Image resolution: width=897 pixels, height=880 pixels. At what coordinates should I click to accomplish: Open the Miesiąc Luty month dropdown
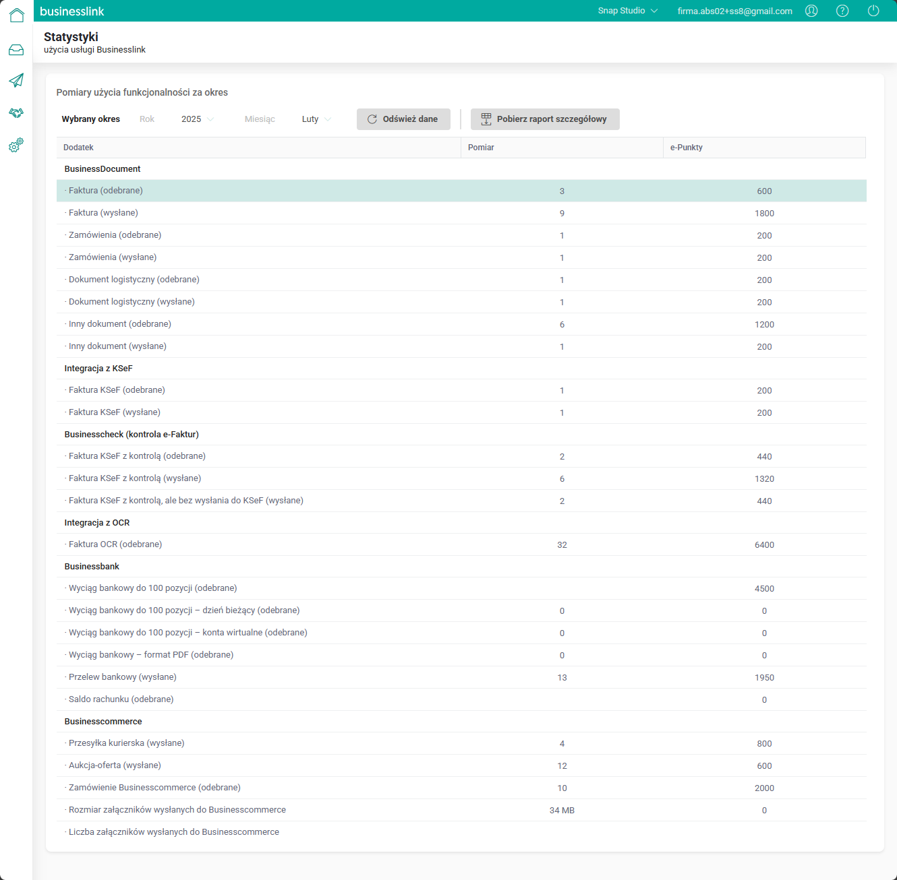pos(316,119)
